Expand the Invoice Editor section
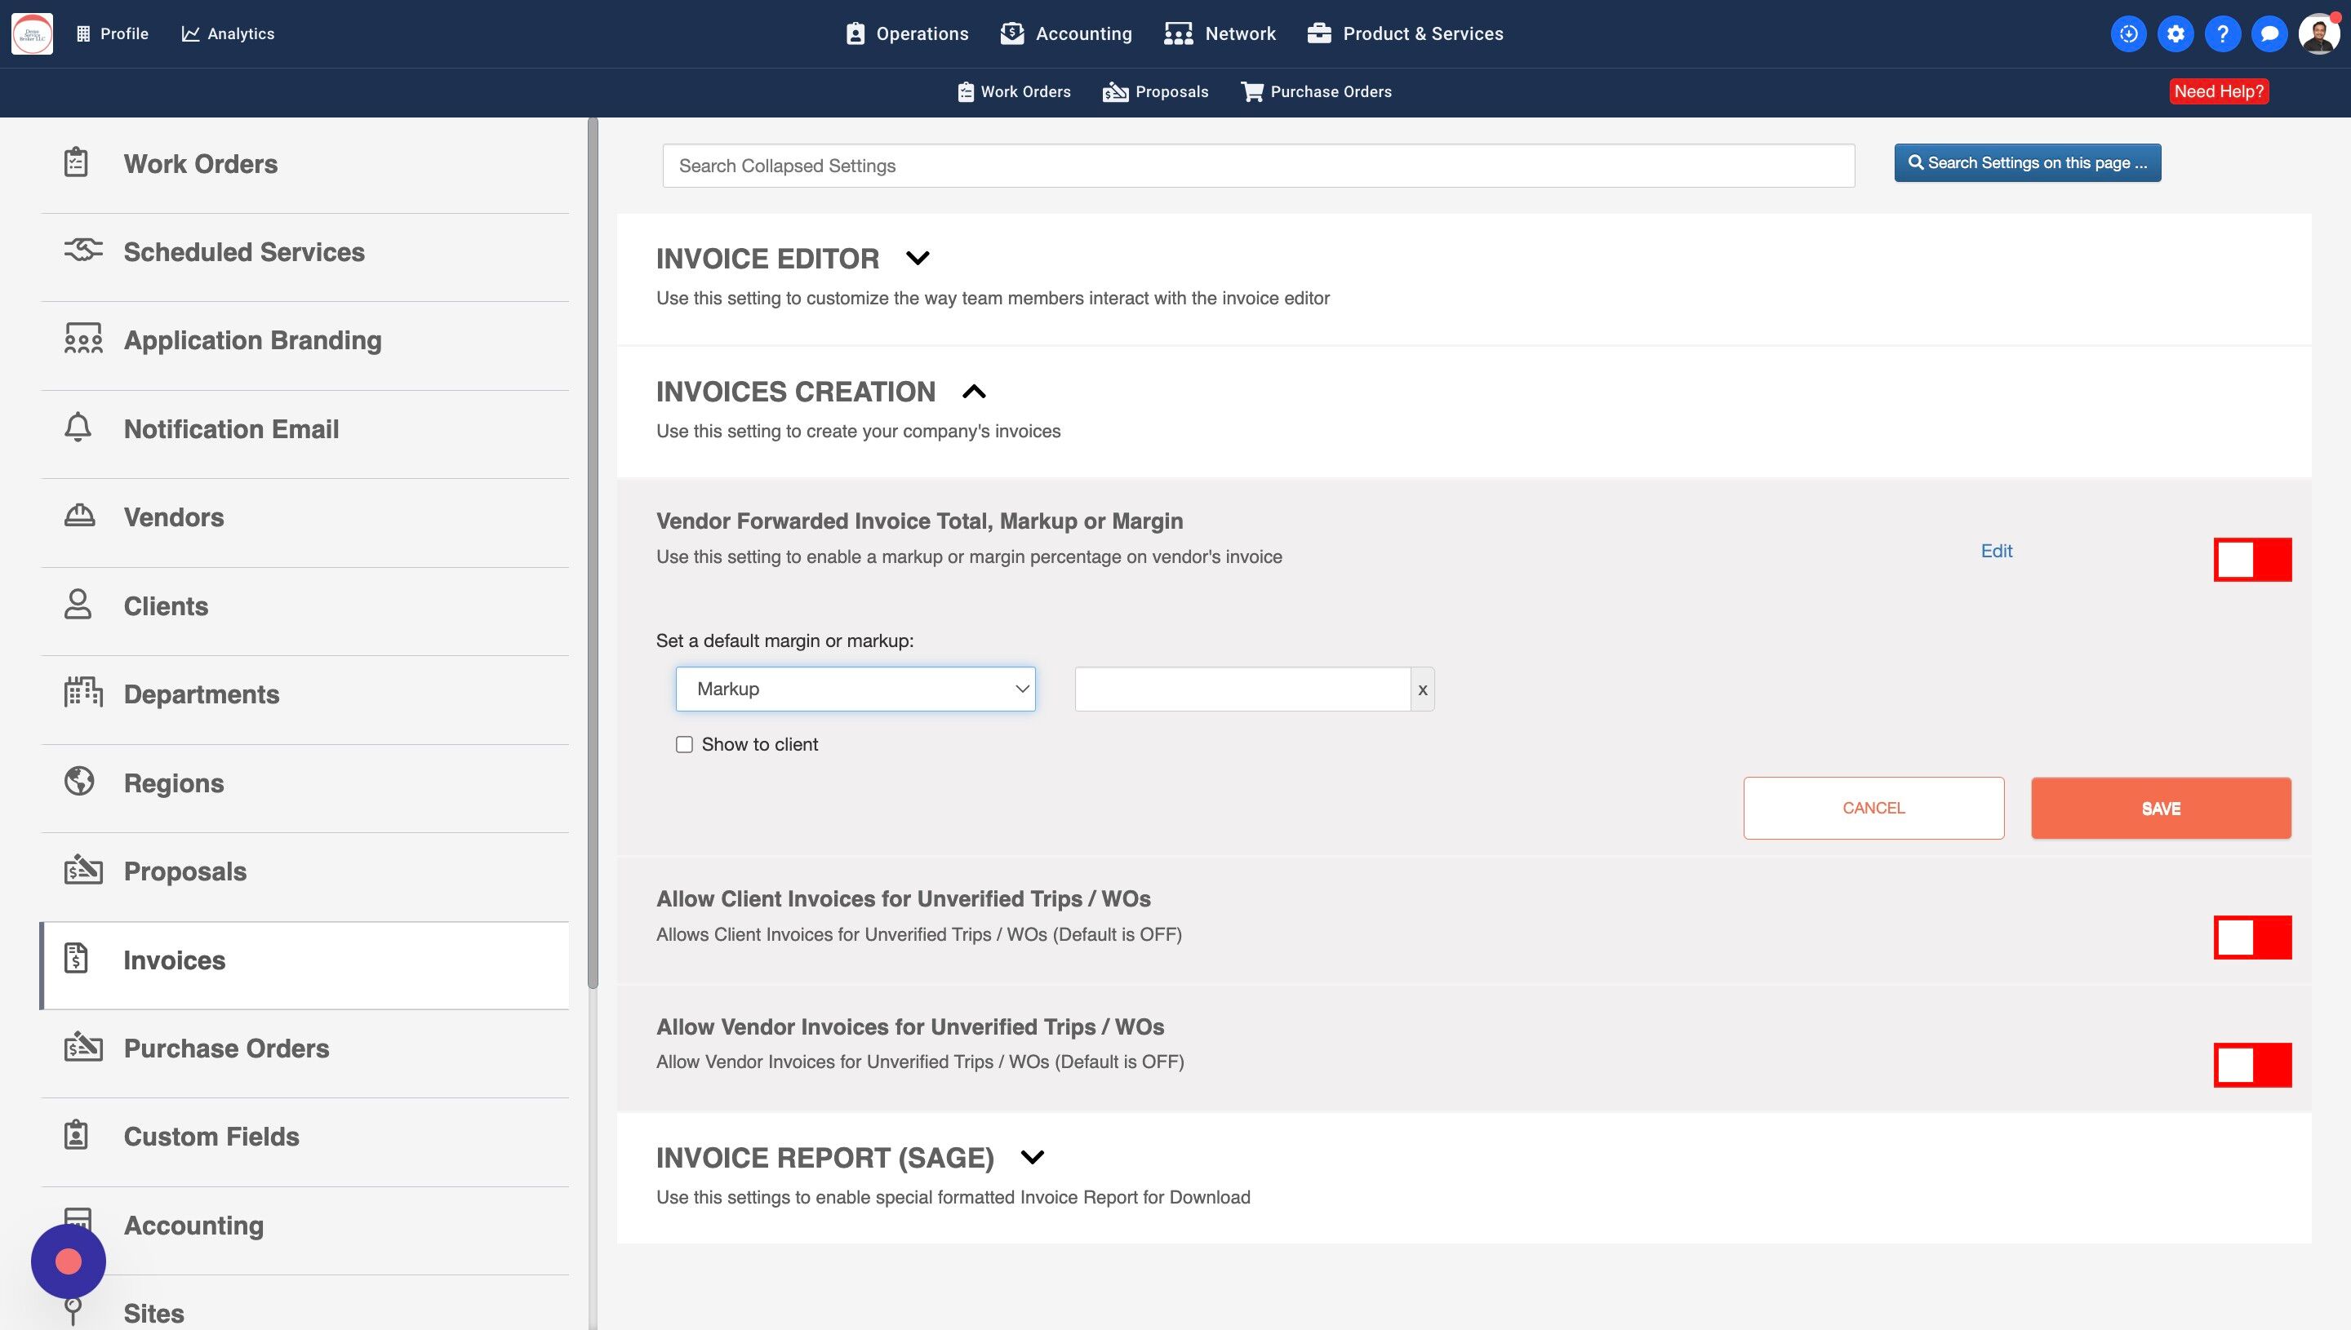 (918, 259)
